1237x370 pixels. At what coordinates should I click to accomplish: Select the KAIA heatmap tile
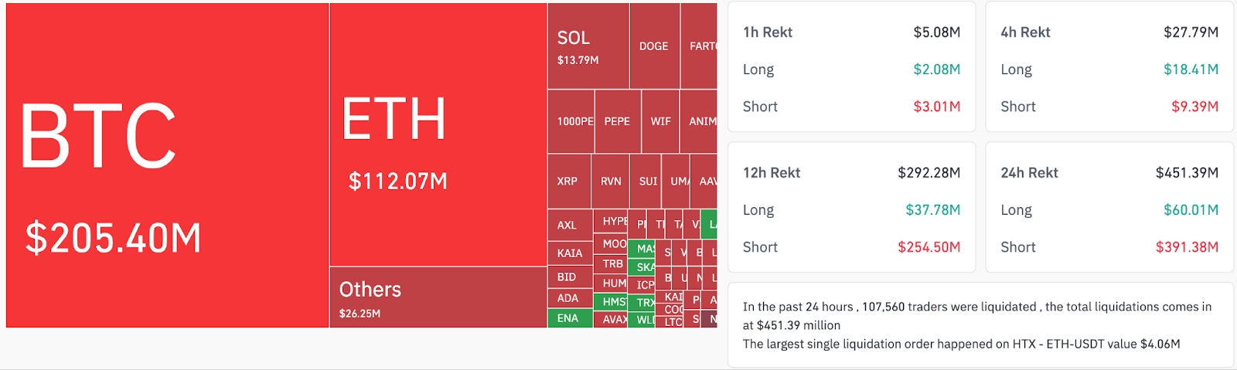point(570,253)
